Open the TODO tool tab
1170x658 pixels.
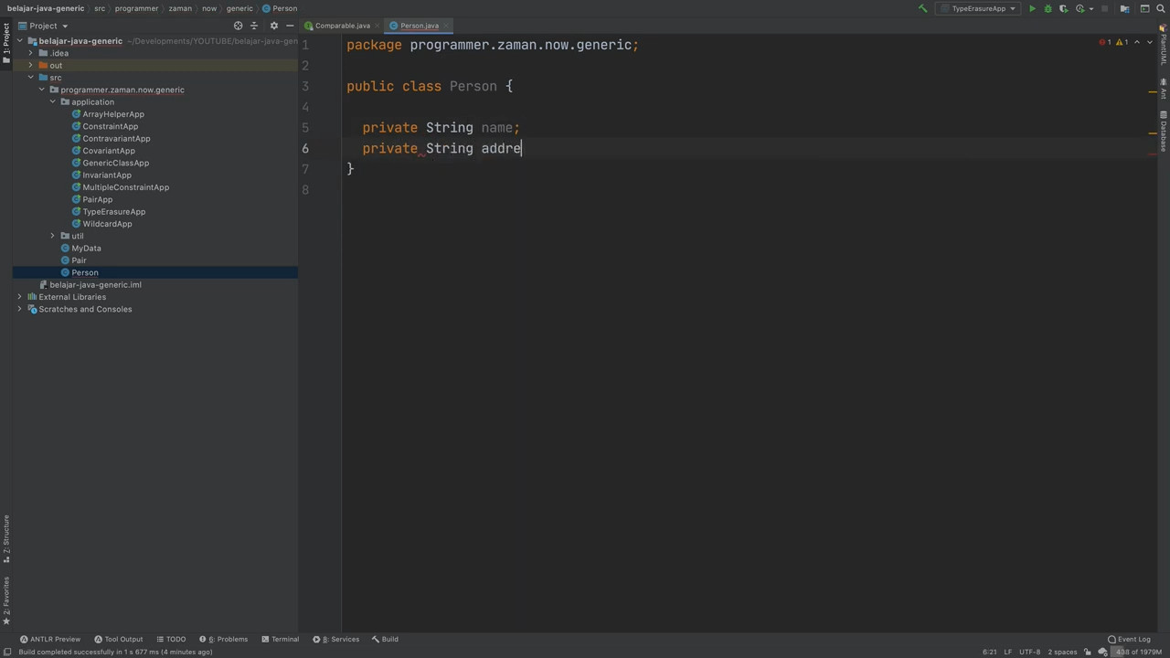[x=171, y=639]
